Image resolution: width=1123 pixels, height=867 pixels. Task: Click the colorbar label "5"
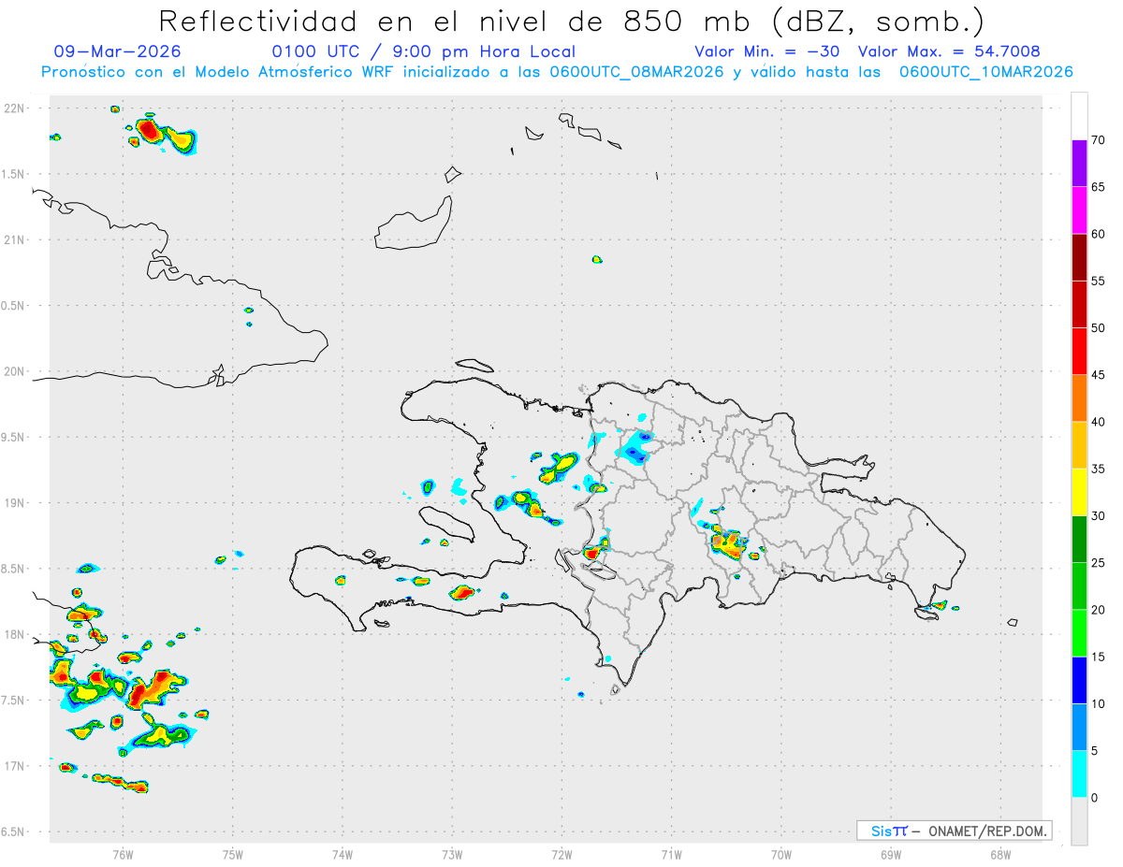(1095, 751)
